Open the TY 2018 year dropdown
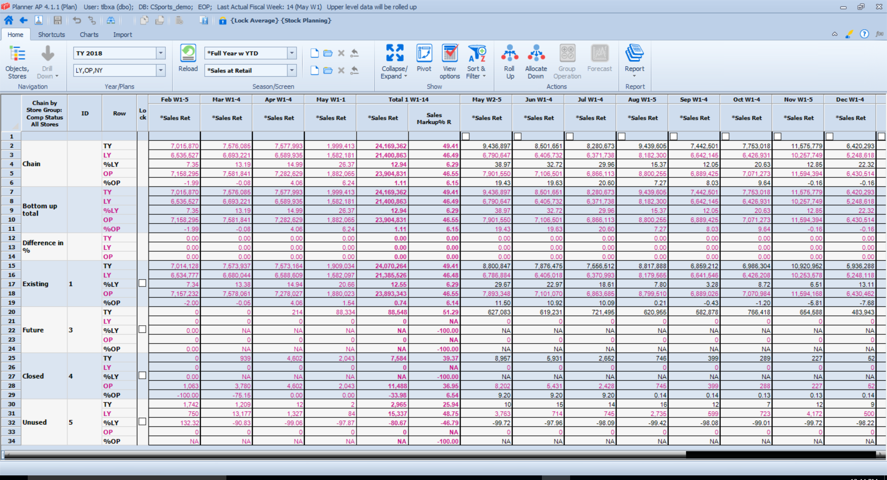 pos(161,53)
